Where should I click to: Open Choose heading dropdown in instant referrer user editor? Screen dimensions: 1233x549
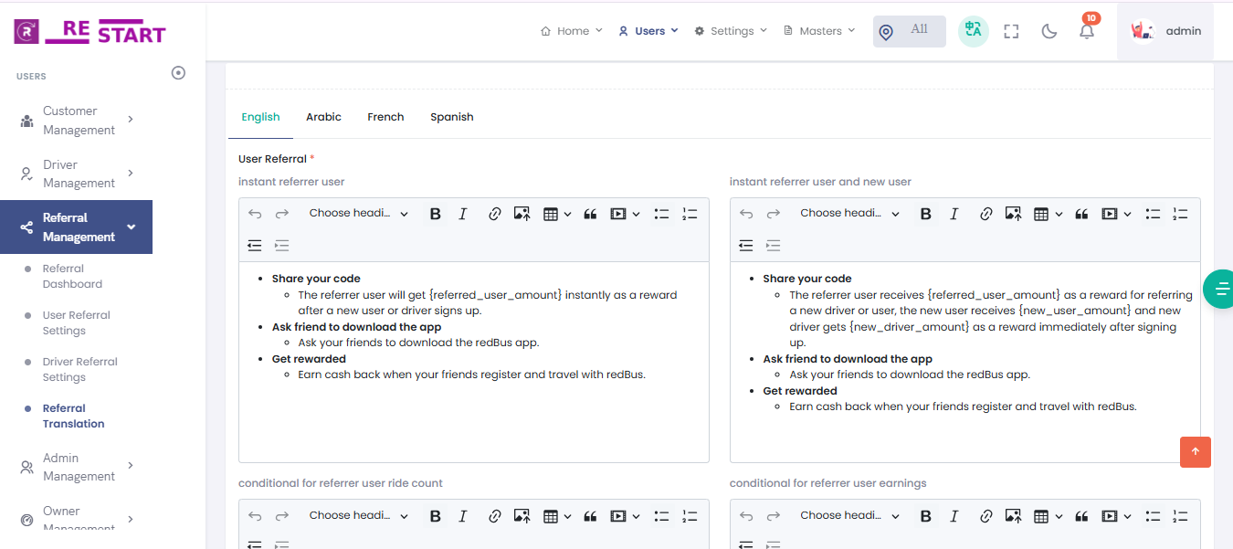(x=358, y=214)
